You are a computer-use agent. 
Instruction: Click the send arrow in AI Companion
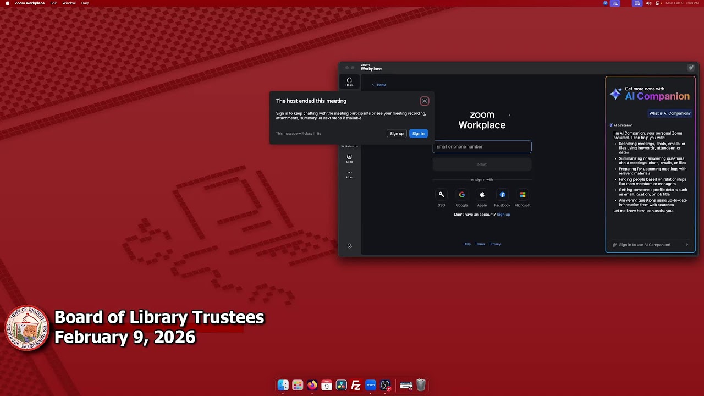[x=686, y=245]
